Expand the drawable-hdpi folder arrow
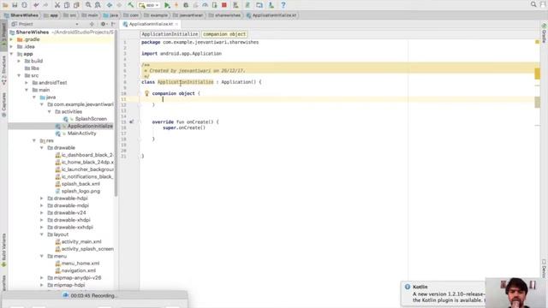The width and height of the screenshot is (548, 308). [42, 198]
